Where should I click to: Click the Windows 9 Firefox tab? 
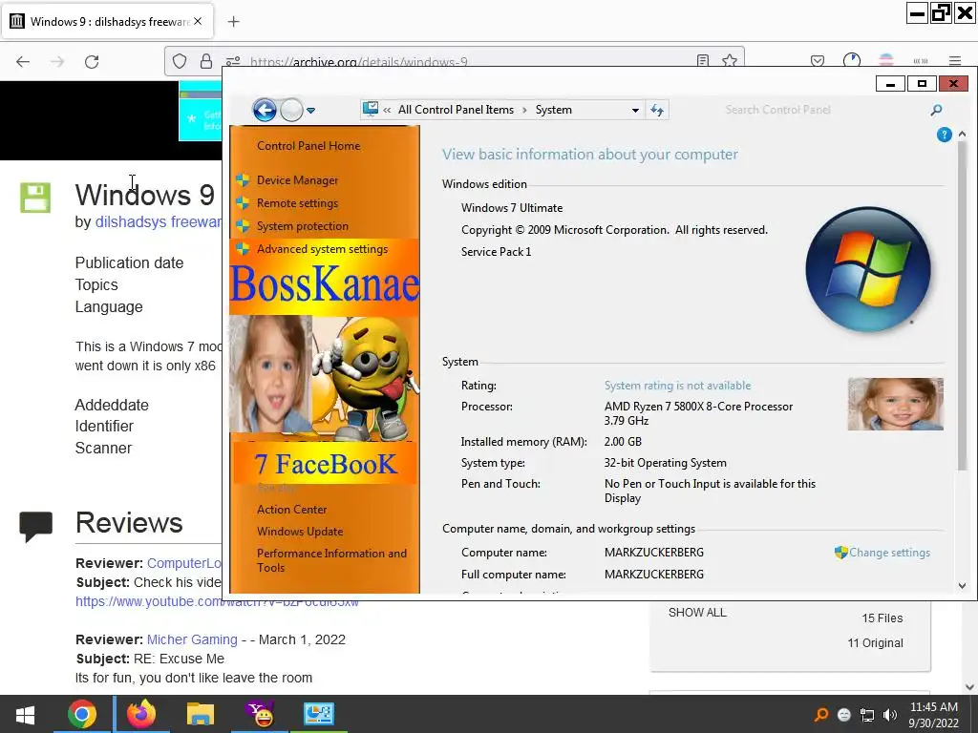click(x=107, y=22)
